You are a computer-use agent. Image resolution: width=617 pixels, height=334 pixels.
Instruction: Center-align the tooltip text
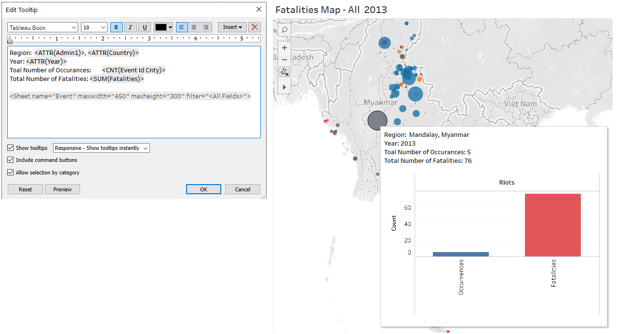194,27
